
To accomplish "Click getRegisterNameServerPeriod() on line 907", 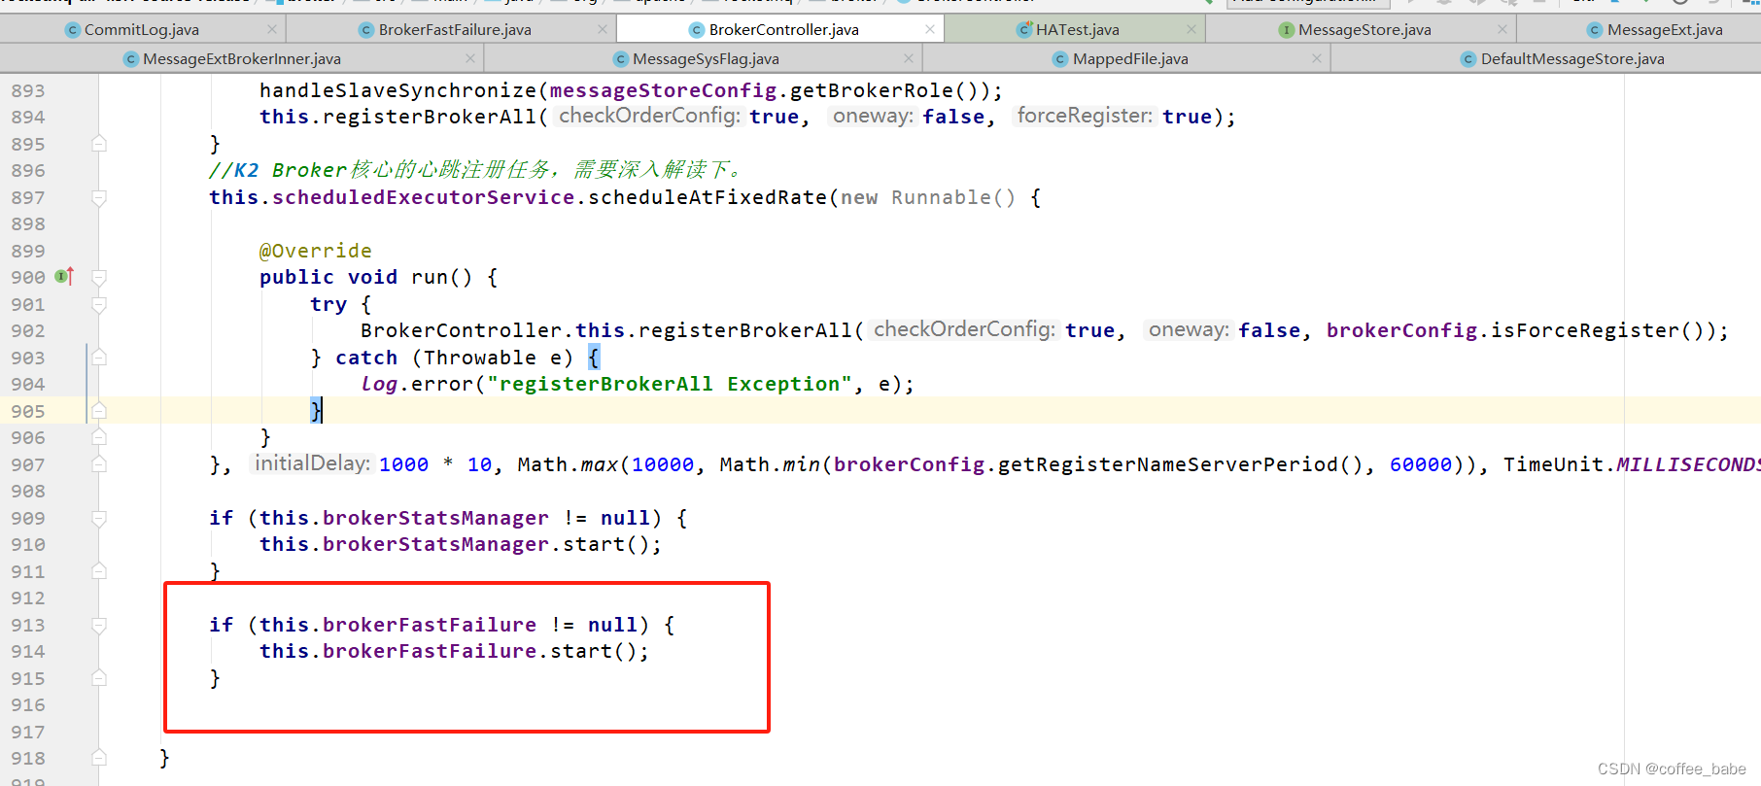I will click(x=1181, y=464).
